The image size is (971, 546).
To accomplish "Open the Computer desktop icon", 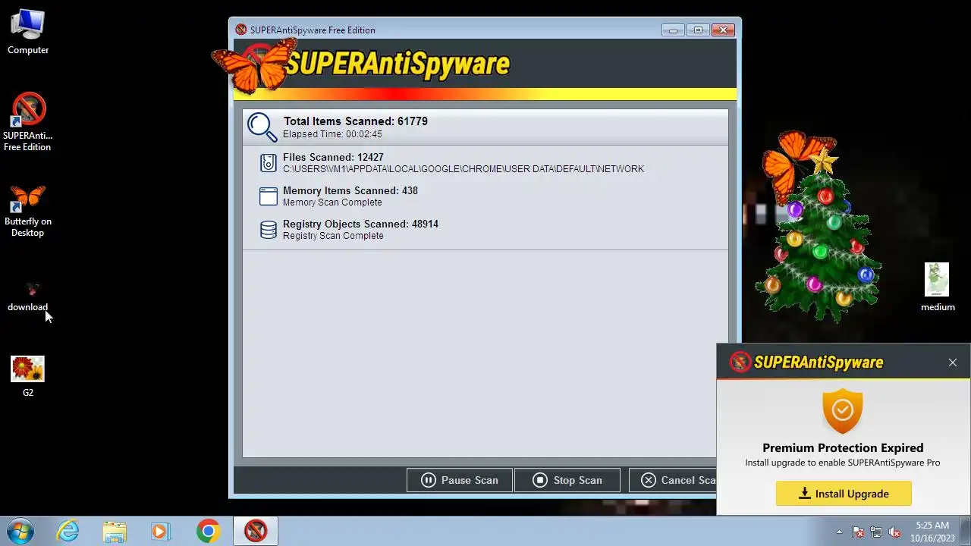I will pos(28,32).
